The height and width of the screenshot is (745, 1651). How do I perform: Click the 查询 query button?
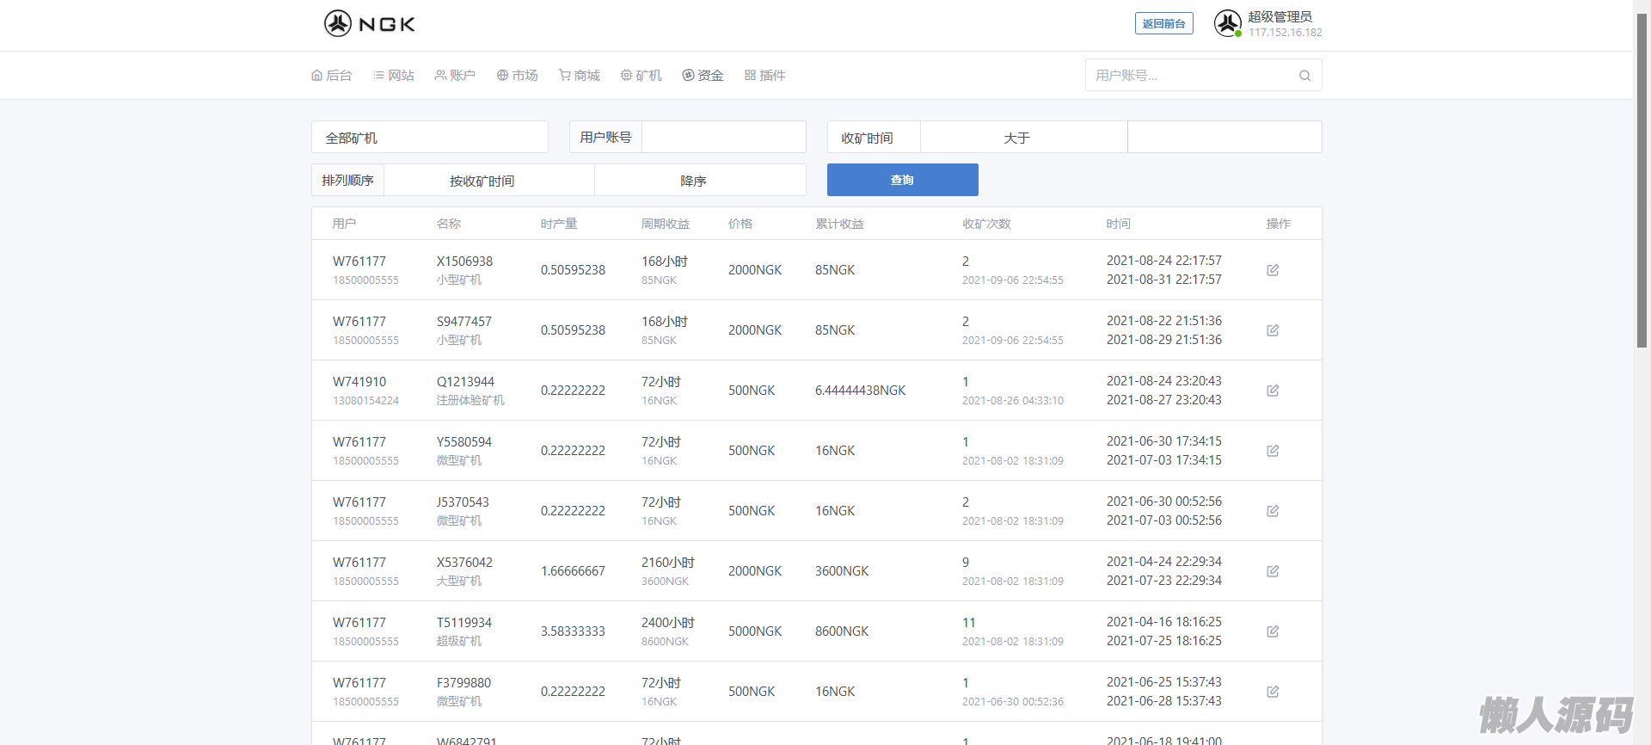[x=902, y=180]
